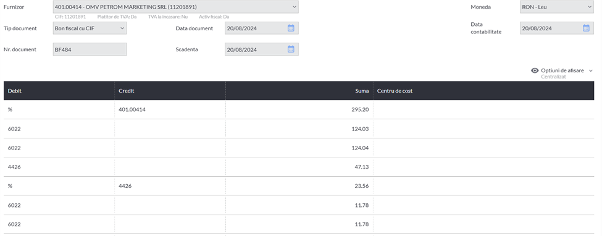Click the Data document date input

pyautogui.click(x=261, y=28)
